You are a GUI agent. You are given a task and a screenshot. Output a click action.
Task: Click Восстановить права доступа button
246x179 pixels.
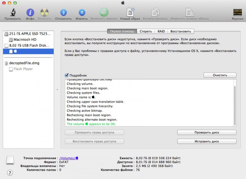pos(94,141)
